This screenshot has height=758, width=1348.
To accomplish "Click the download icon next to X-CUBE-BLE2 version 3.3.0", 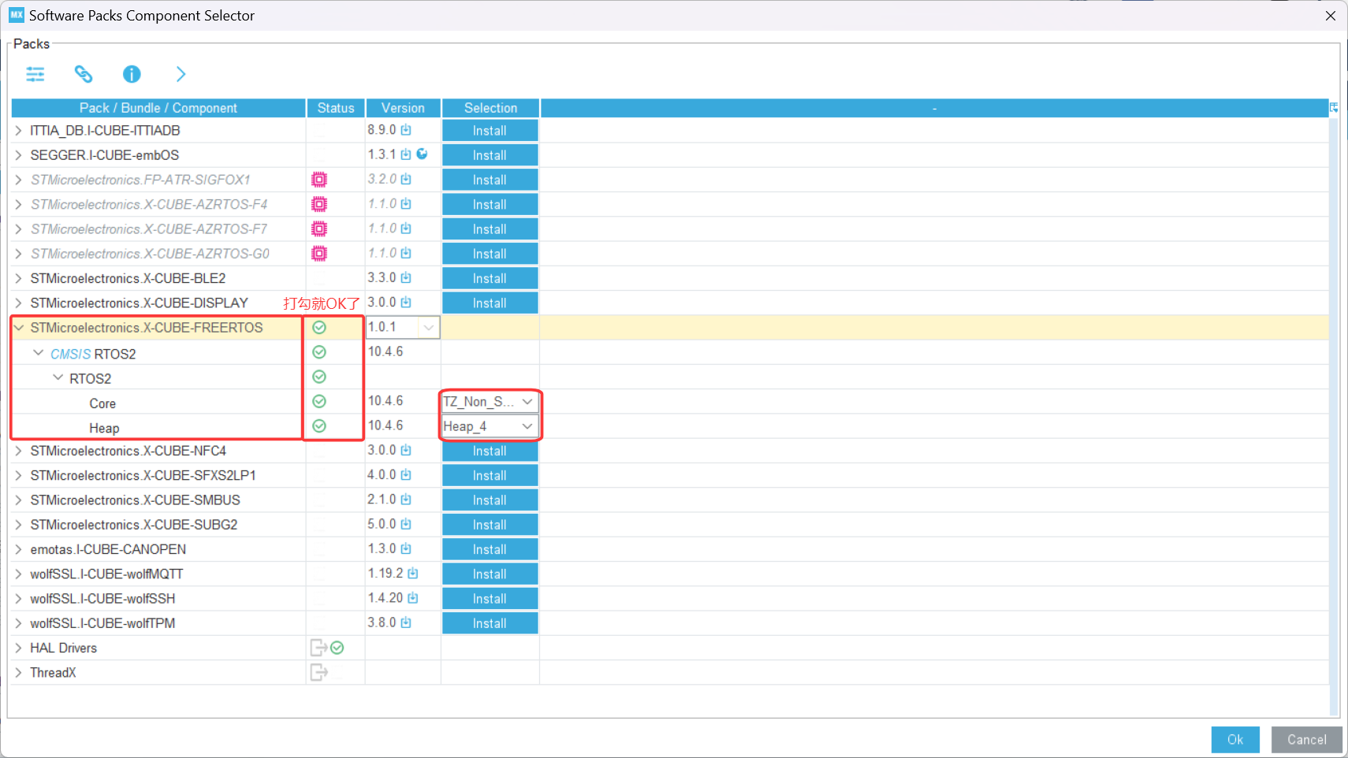I will (x=406, y=278).
